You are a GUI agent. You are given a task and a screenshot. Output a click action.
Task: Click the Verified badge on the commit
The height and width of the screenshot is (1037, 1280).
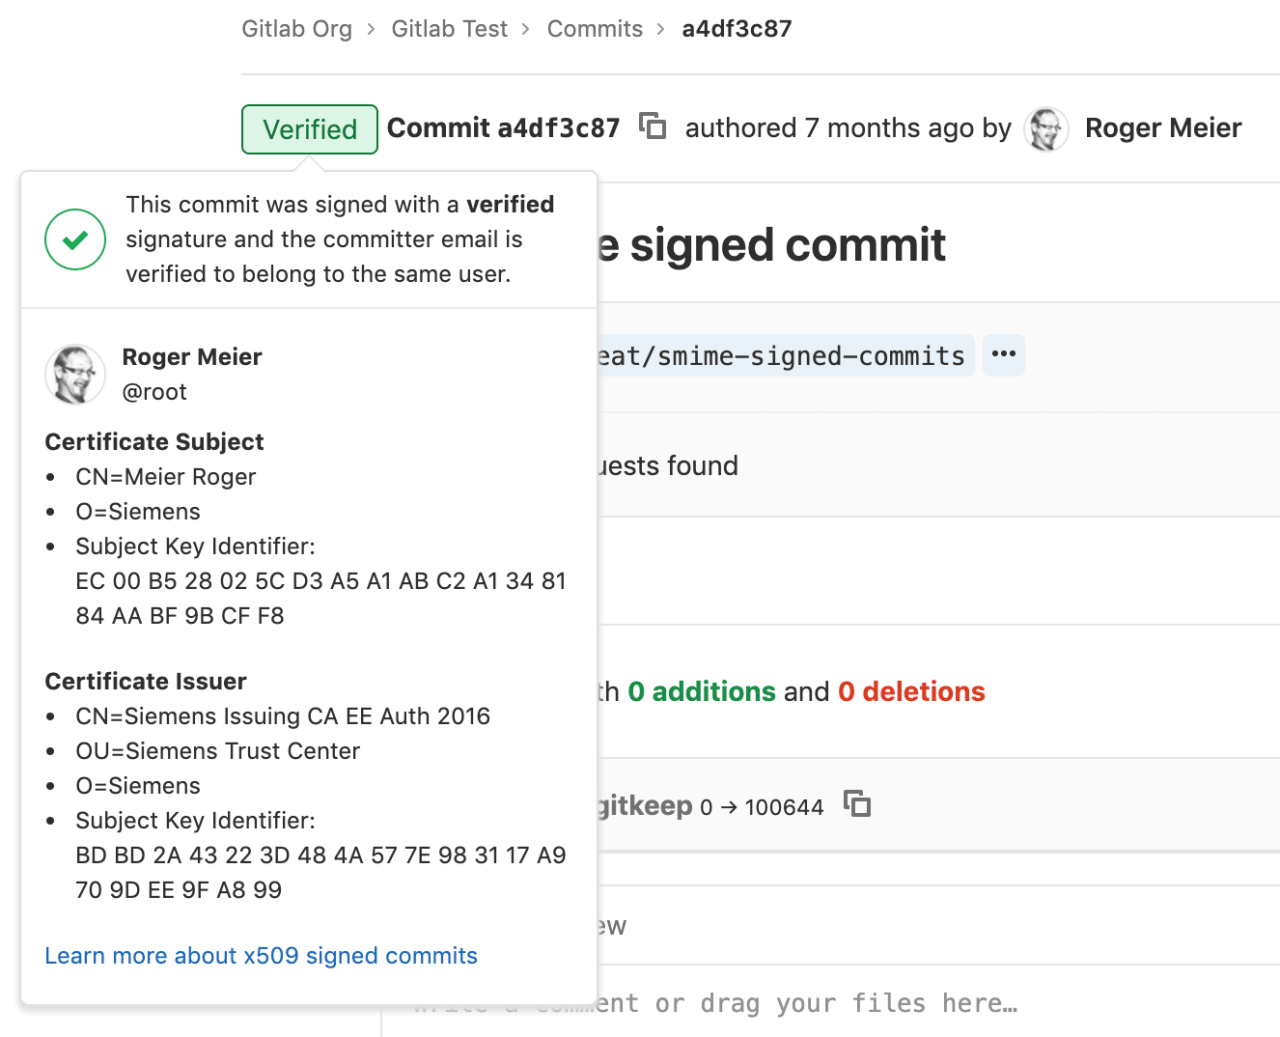(x=308, y=128)
